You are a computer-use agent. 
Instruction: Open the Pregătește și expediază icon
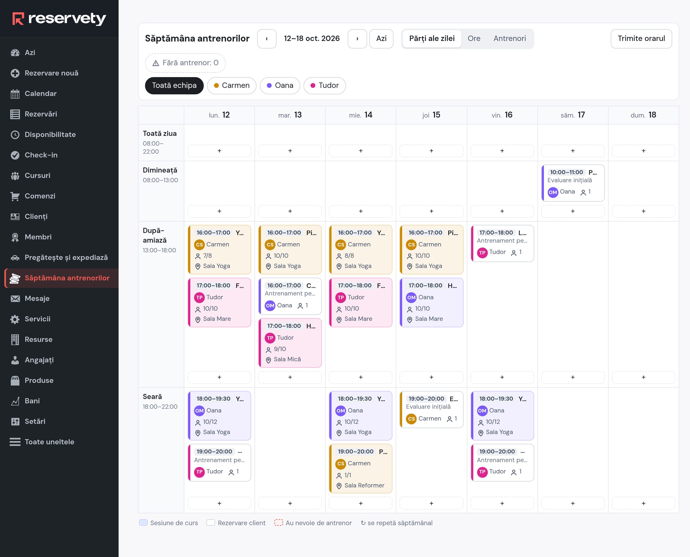click(15, 258)
